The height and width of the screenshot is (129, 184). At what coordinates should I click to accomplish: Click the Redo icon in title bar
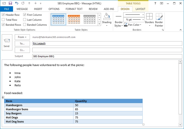(23, 3)
